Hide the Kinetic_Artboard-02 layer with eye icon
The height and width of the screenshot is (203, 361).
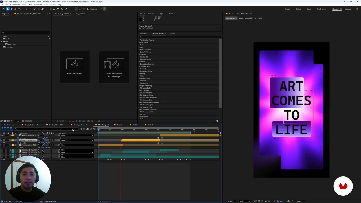(x=2, y=136)
